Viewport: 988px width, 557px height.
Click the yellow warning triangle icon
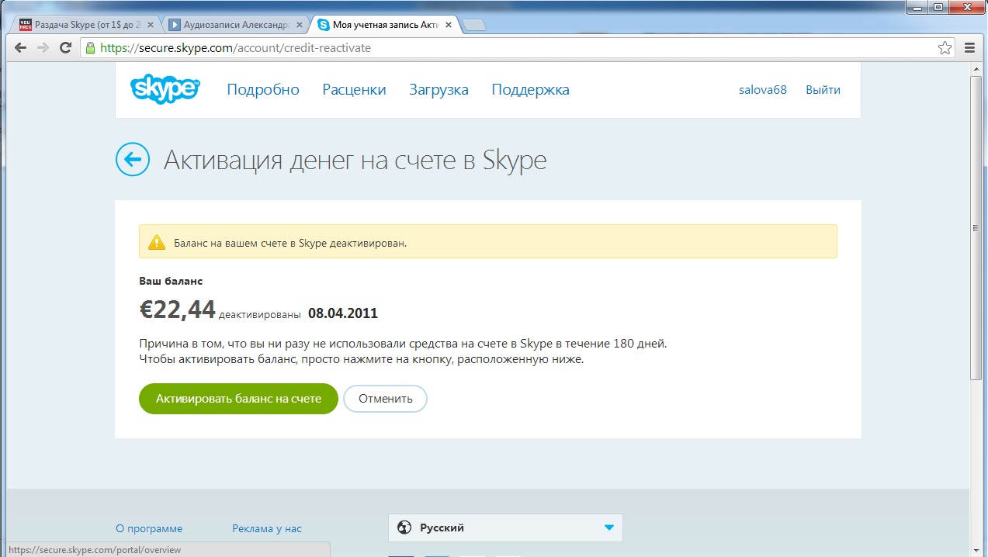point(157,242)
